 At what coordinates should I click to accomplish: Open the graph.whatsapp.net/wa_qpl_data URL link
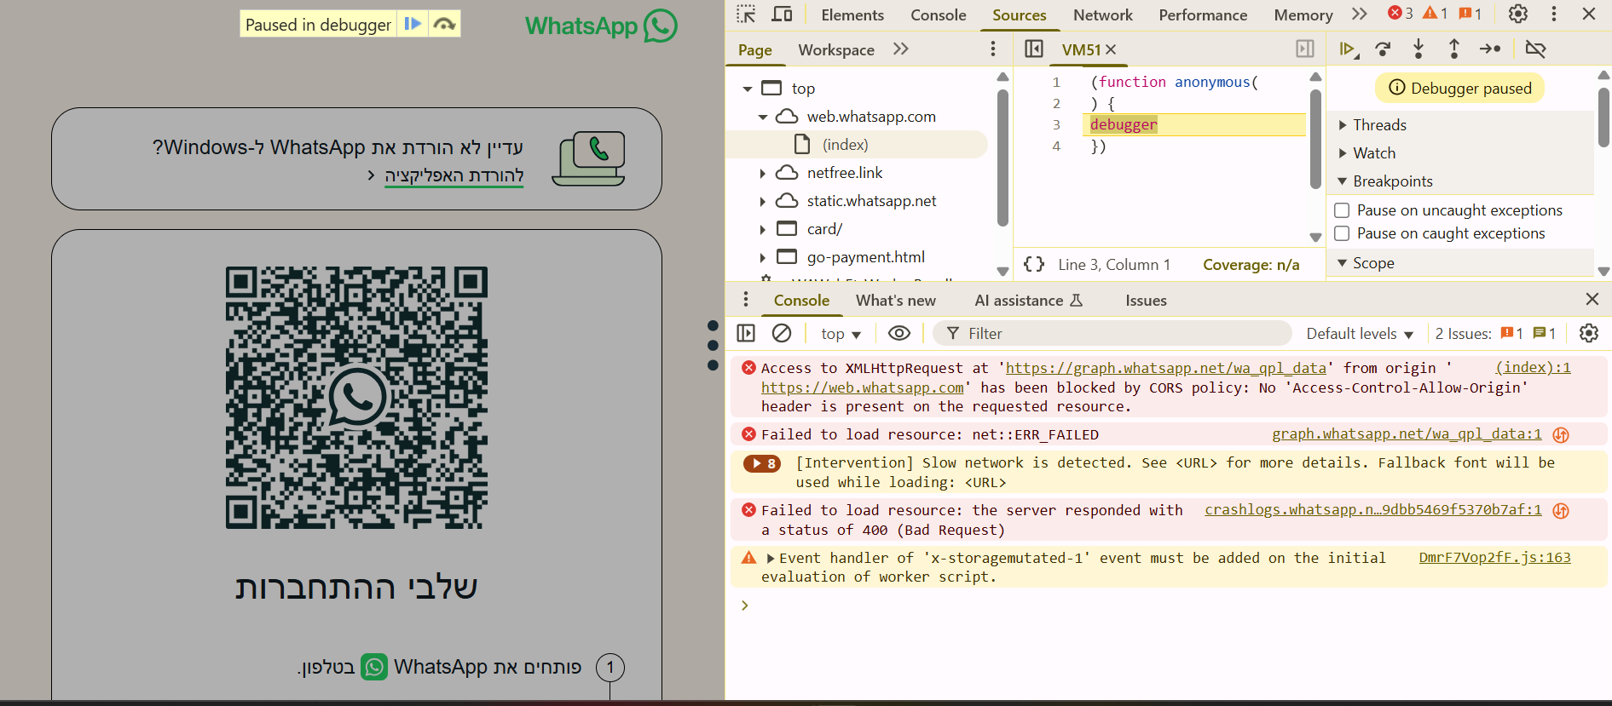pos(1166,368)
